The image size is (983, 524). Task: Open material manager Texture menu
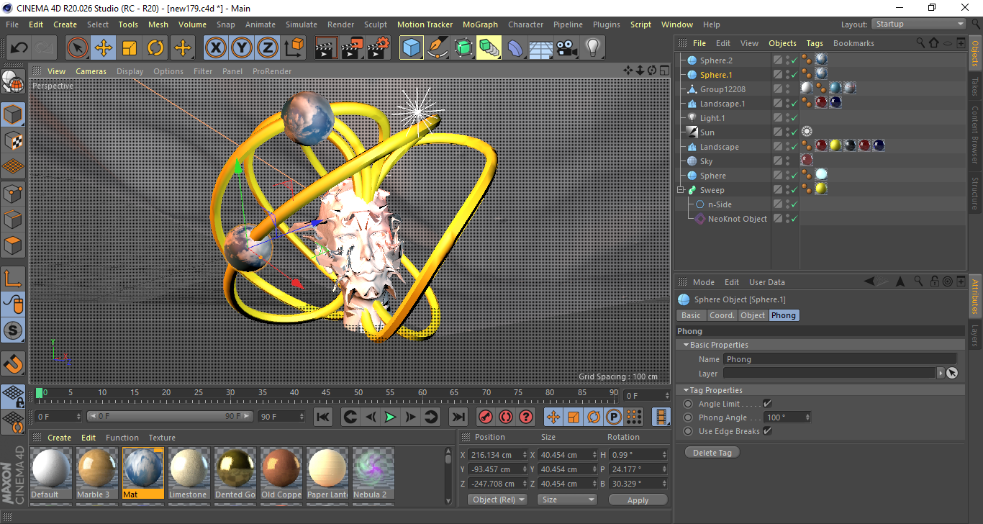point(162,438)
